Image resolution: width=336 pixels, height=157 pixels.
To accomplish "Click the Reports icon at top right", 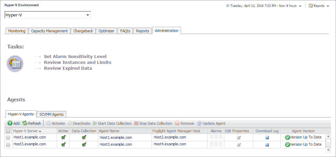I will coord(311,6).
